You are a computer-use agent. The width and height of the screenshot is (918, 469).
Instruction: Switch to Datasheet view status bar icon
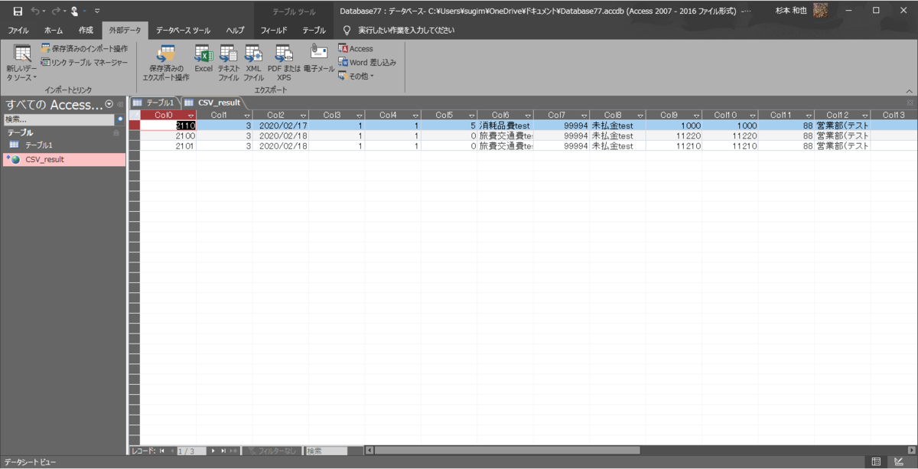[877, 461]
